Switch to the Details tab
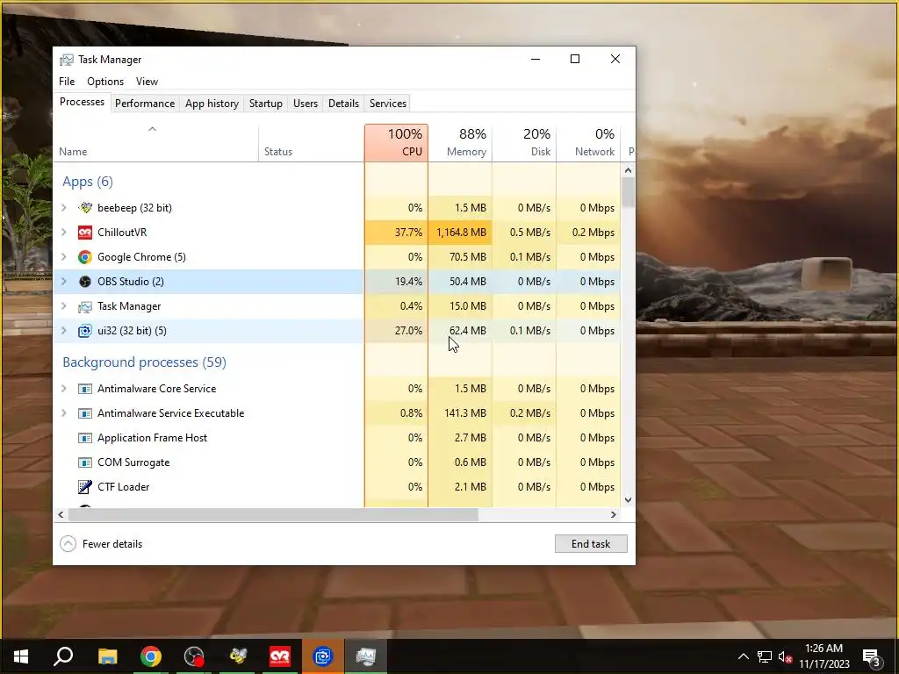Screen dimensions: 899x674 (x=343, y=104)
